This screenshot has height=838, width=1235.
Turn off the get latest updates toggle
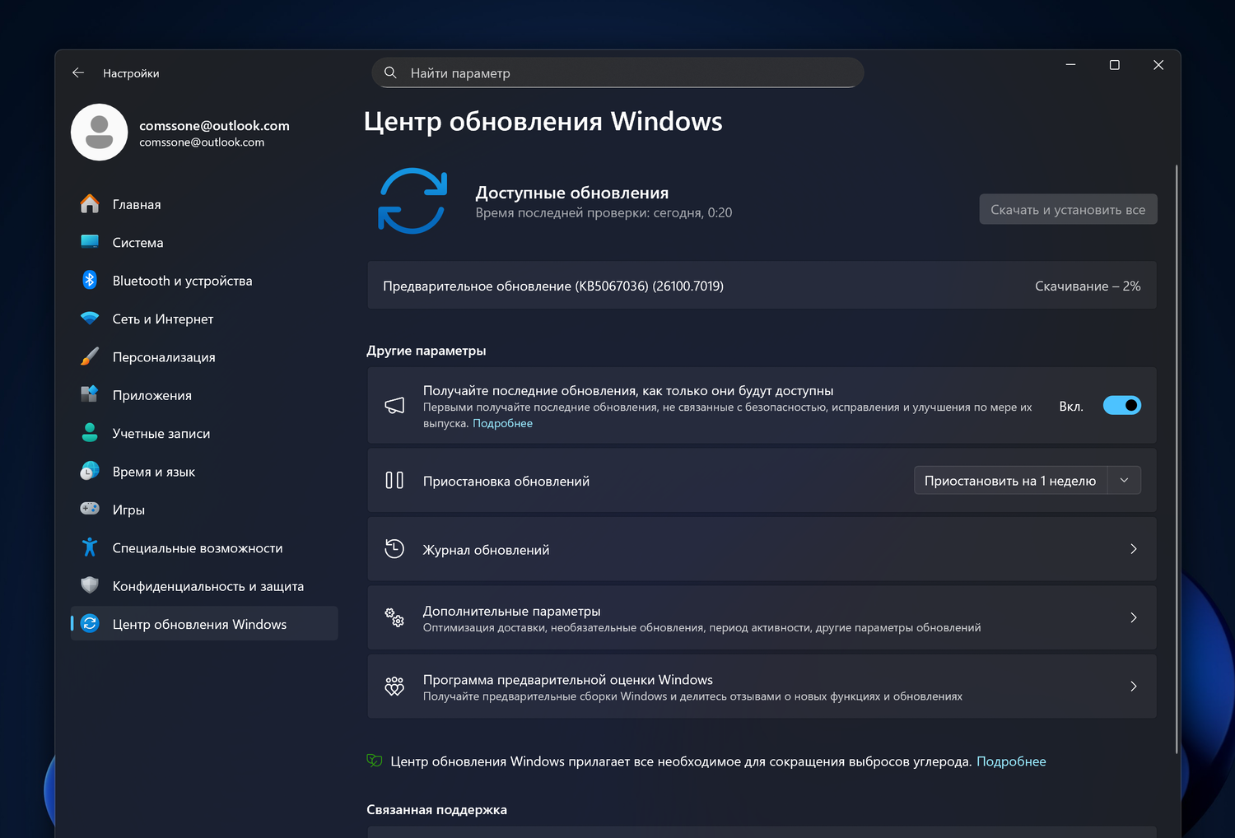coord(1121,406)
